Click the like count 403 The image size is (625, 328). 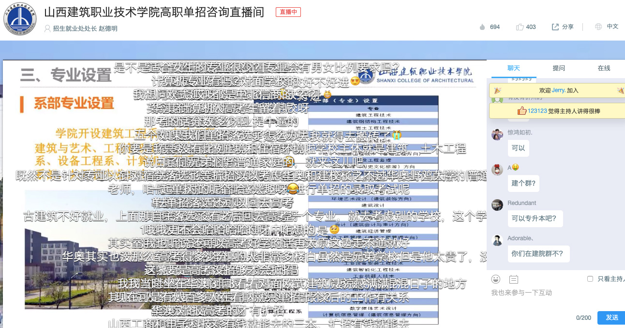pyautogui.click(x=531, y=27)
